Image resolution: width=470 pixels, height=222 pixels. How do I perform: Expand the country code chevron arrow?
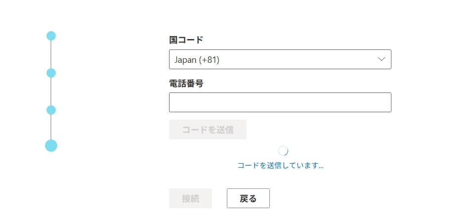[x=381, y=59]
